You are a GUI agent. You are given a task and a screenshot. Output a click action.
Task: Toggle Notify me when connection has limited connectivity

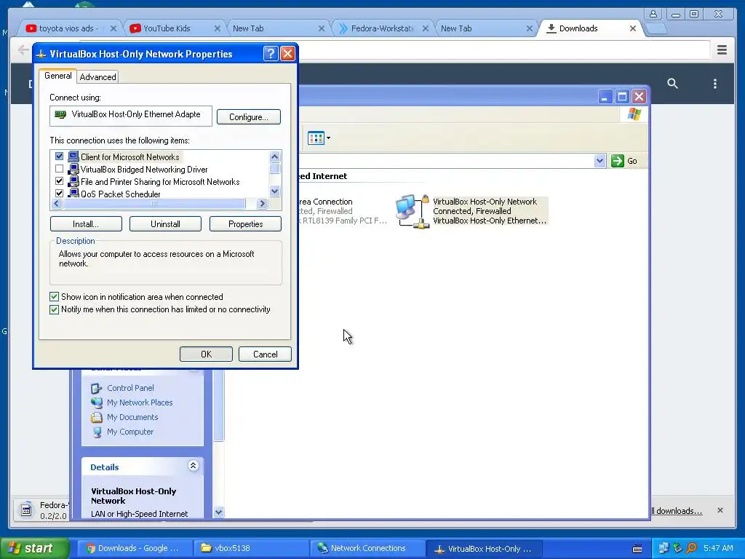pos(54,309)
